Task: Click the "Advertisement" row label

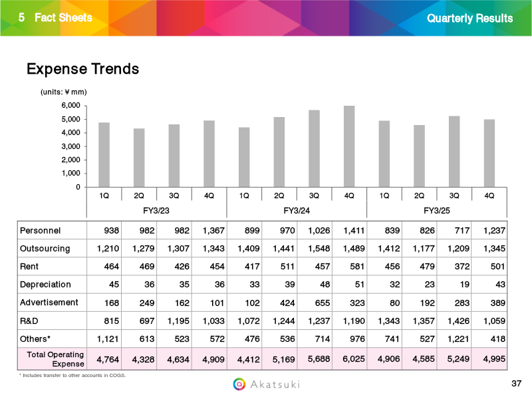Action: 49,303
